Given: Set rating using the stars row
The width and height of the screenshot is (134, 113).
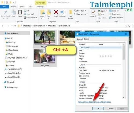Looking at the screenshot, I should point(106,56).
